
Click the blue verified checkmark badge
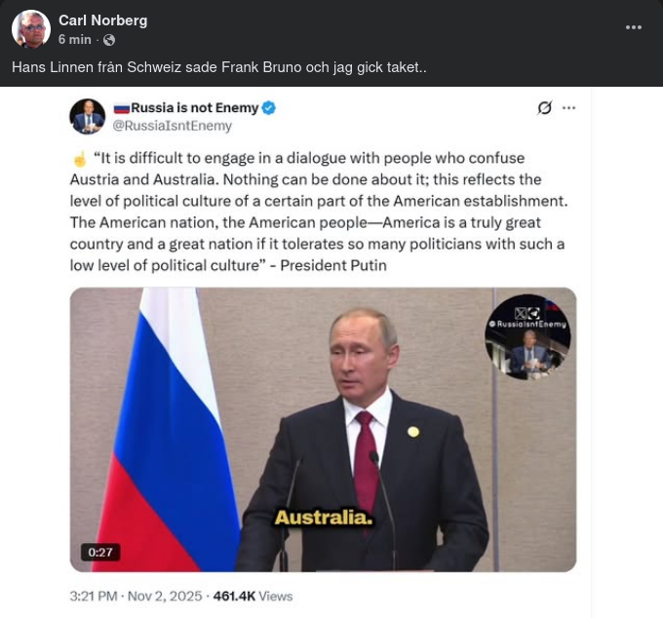(269, 107)
